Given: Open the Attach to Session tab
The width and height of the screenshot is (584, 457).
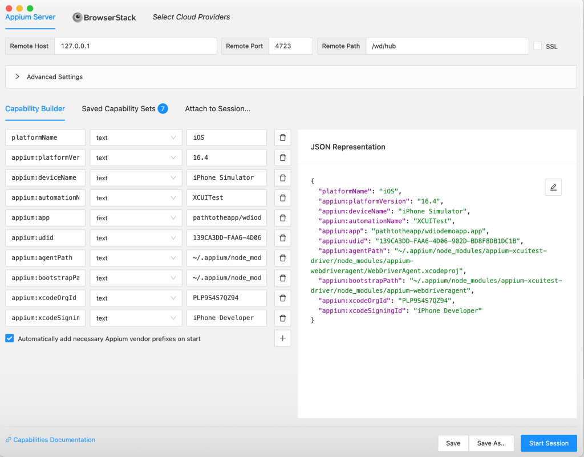Looking at the screenshot, I should click(x=217, y=108).
